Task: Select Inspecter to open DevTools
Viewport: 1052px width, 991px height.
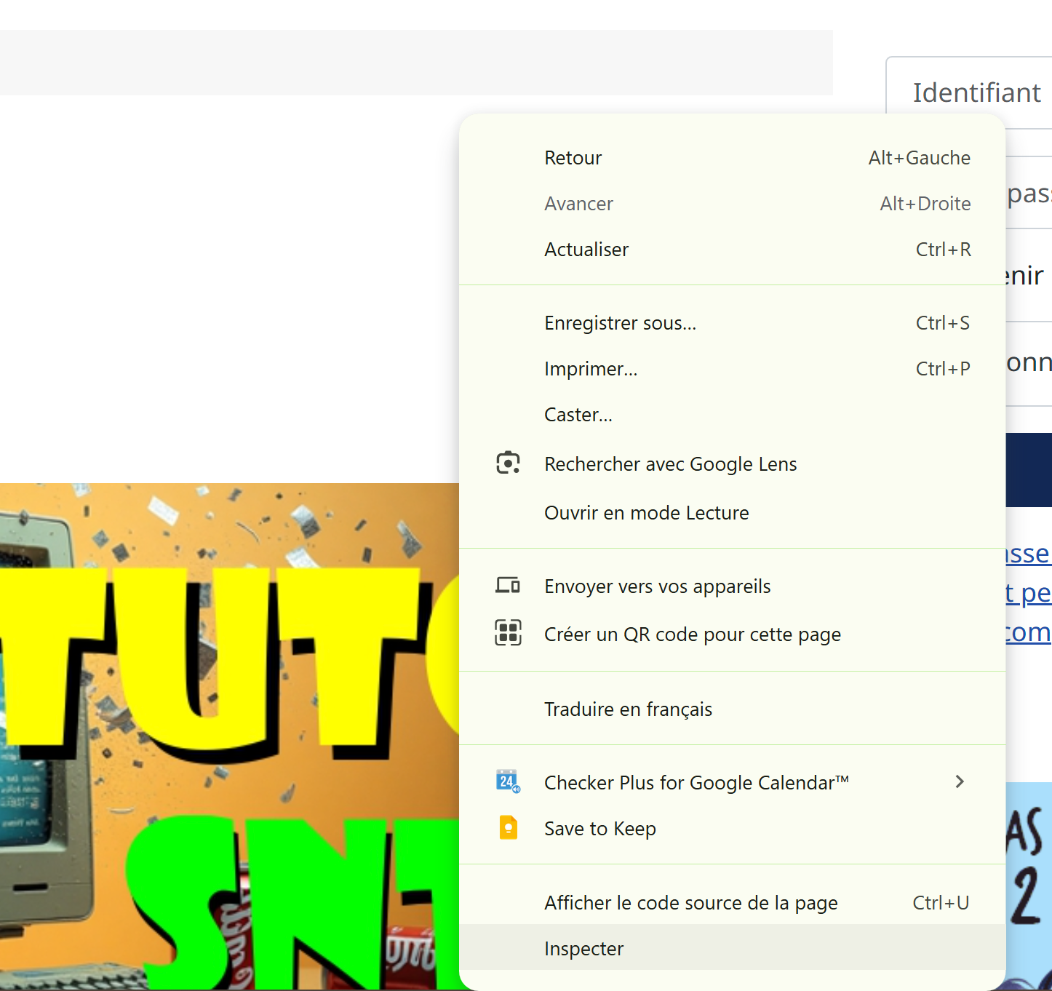Action: click(x=583, y=949)
